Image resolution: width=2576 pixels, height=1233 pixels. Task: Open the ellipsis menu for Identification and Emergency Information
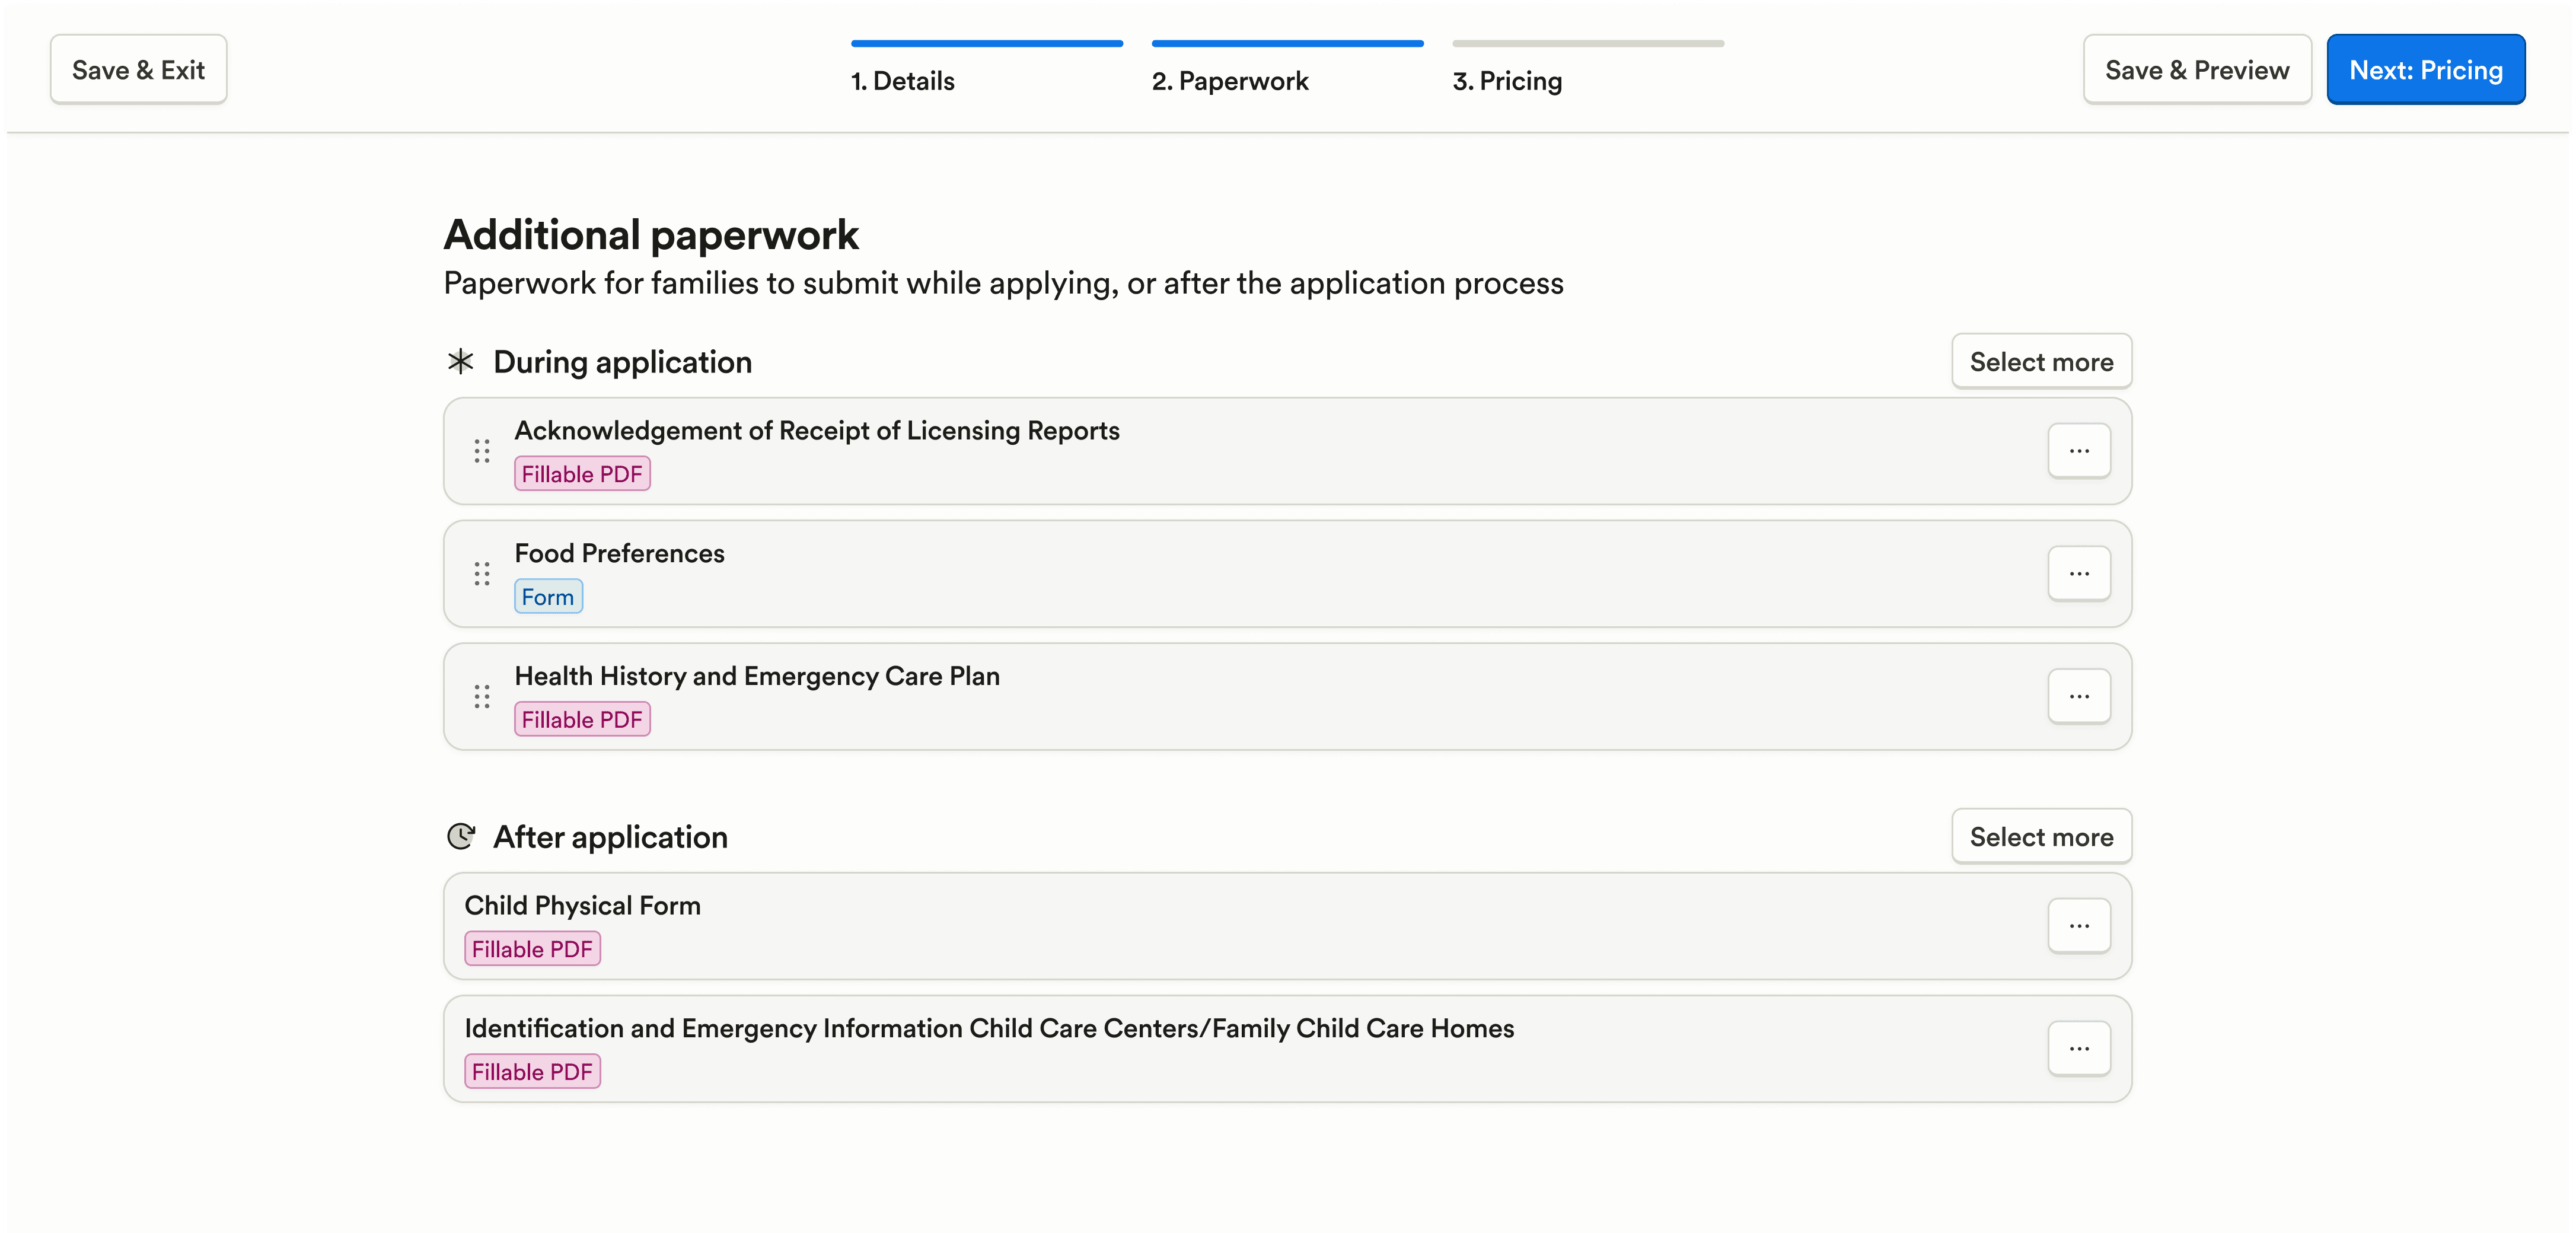click(x=2079, y=1048)
